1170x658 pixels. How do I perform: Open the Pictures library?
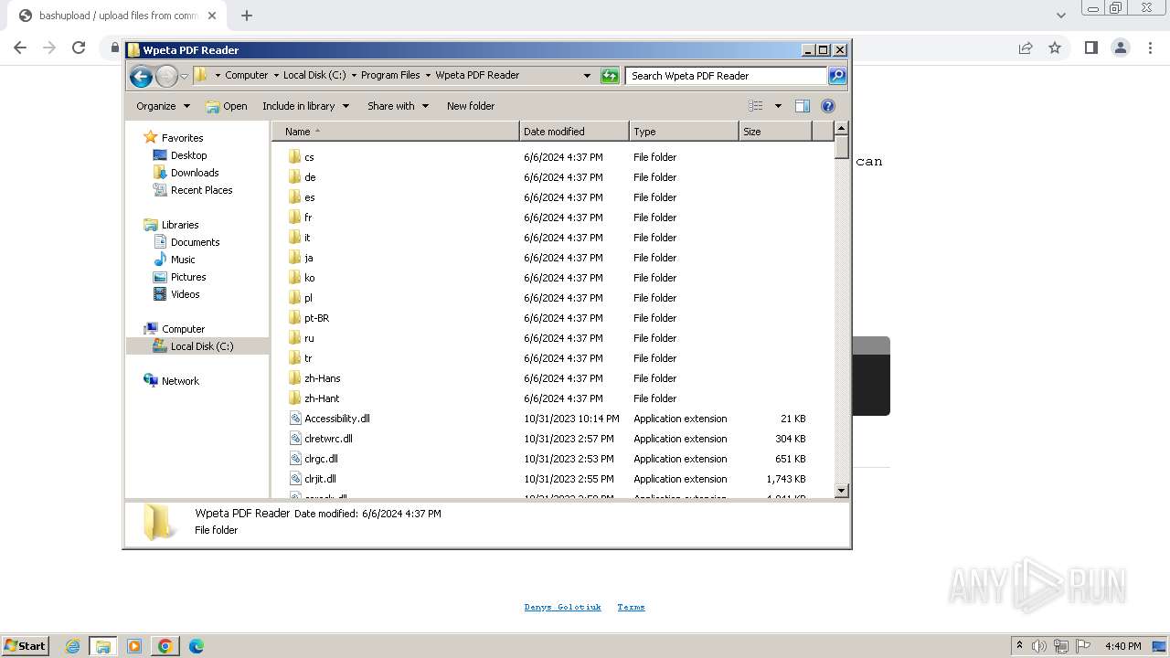[x=187, y=277]
